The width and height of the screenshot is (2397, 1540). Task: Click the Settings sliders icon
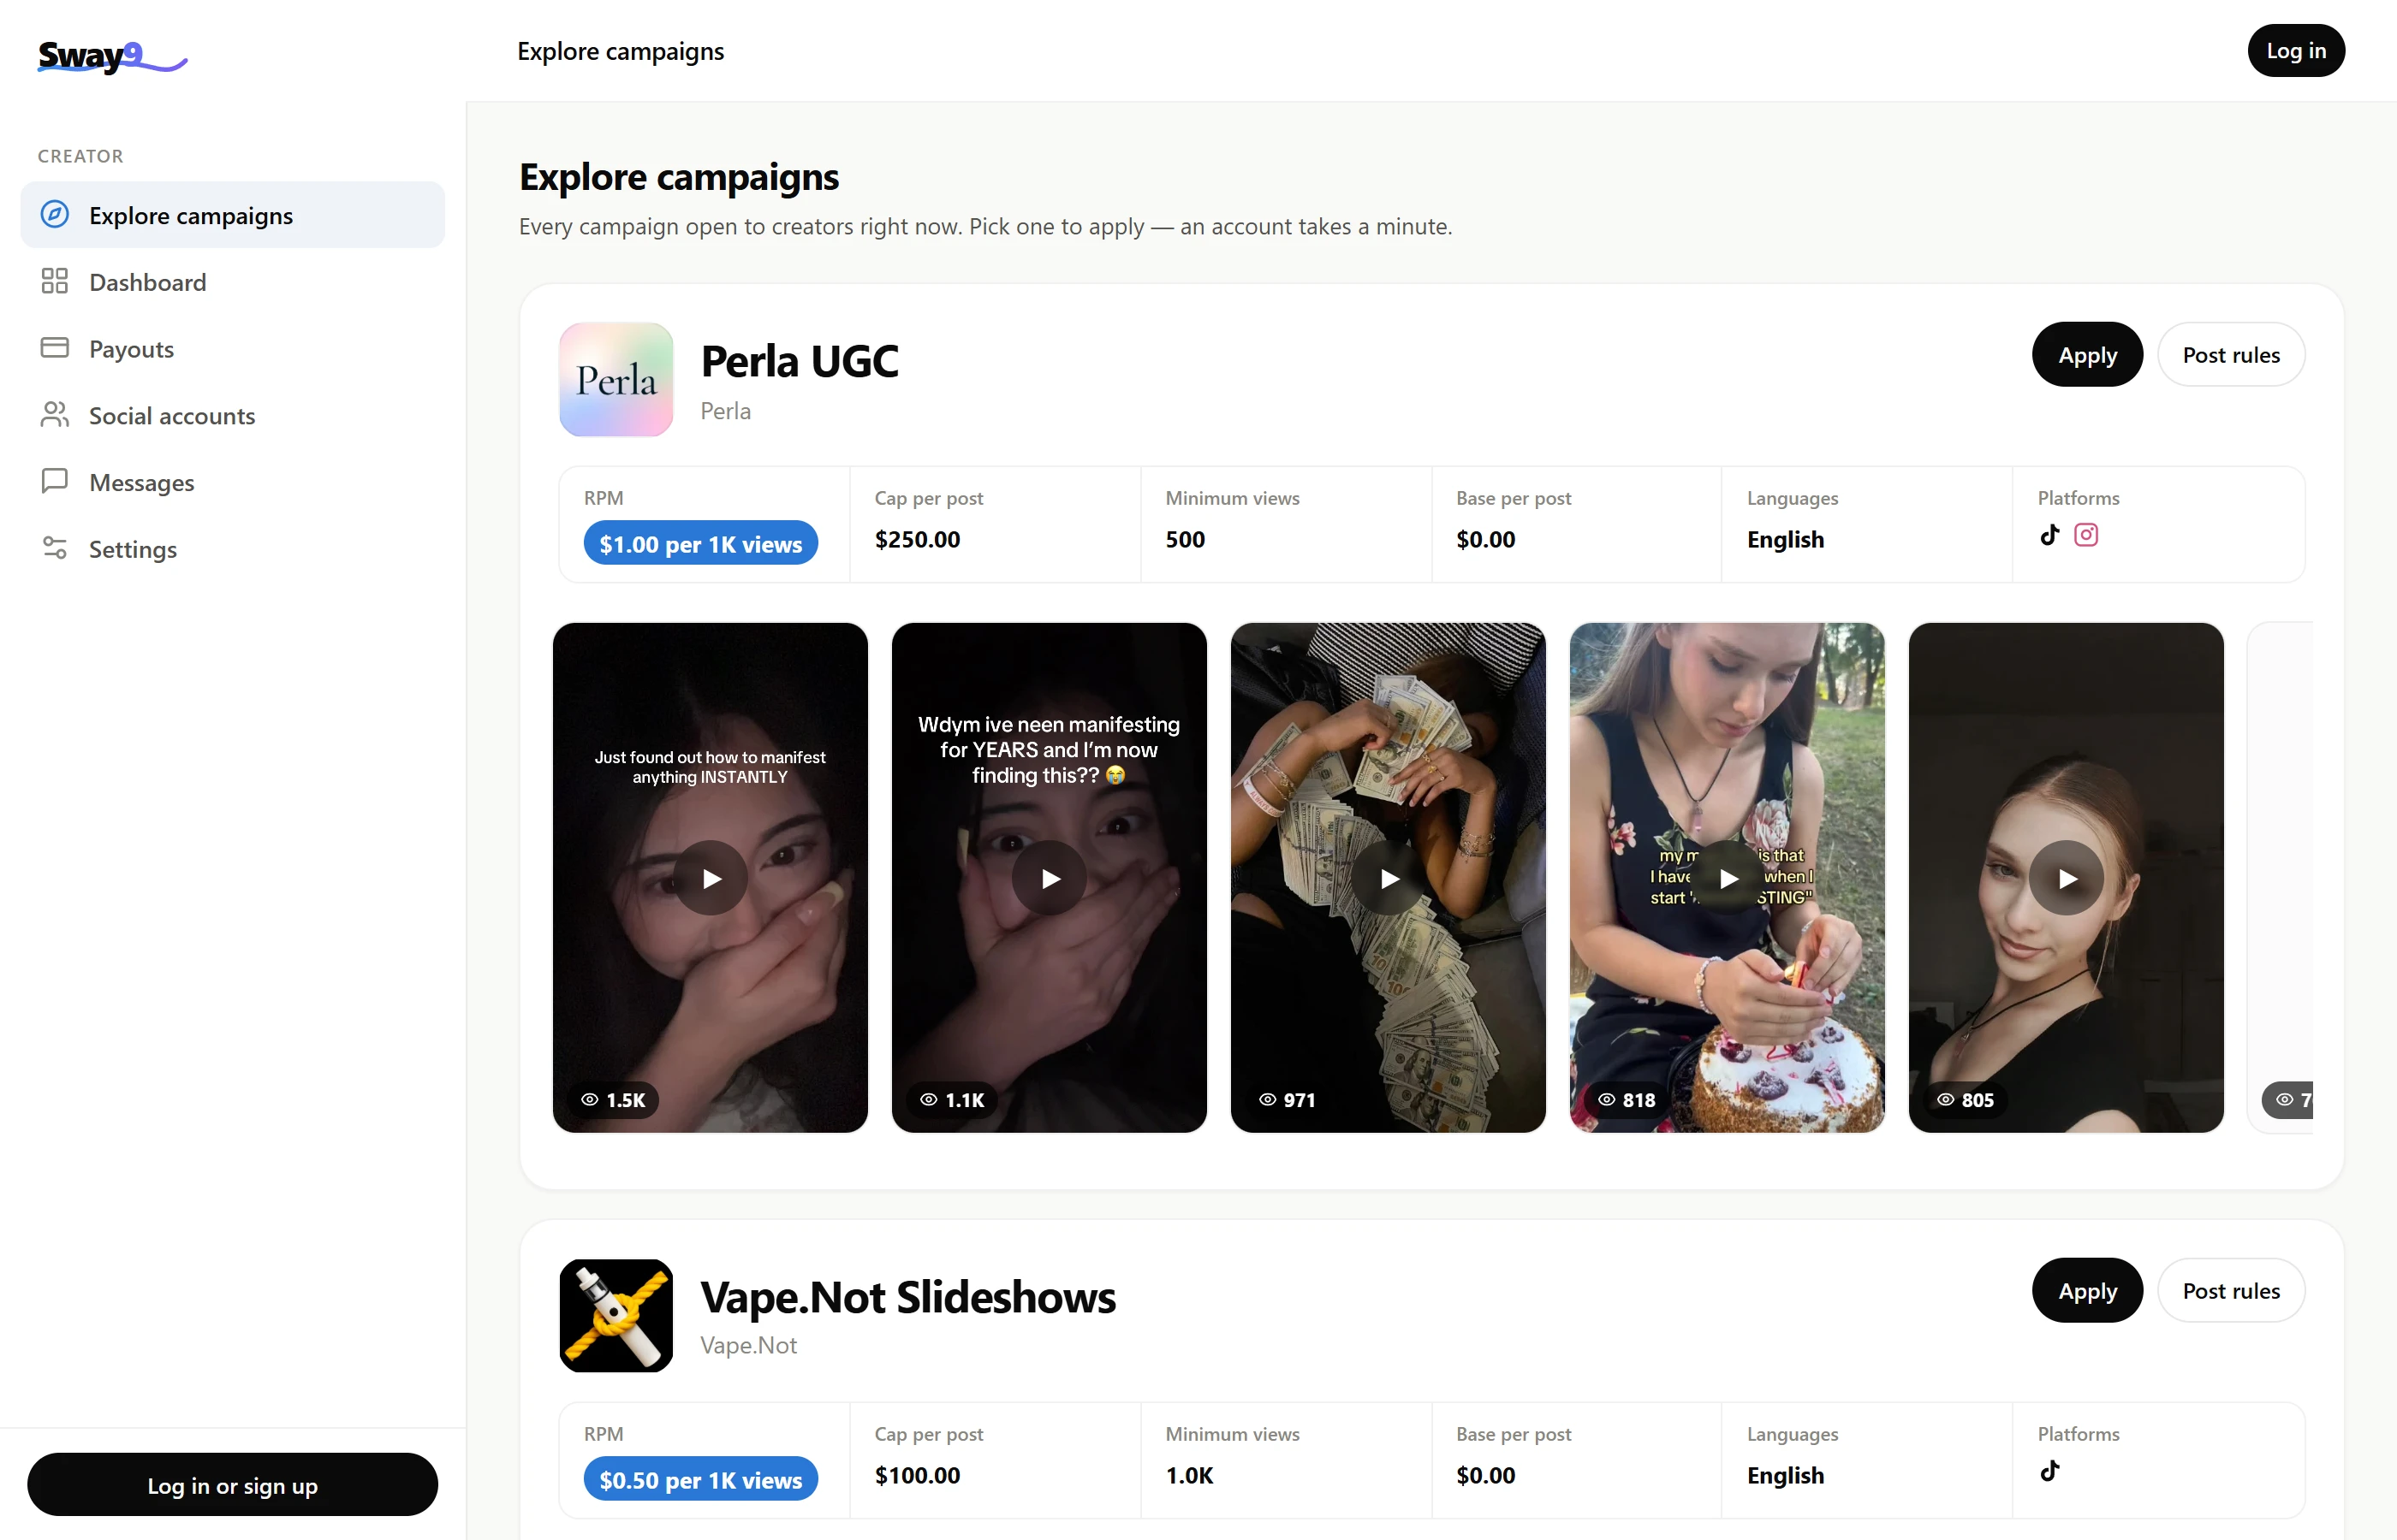pos(55,548)
